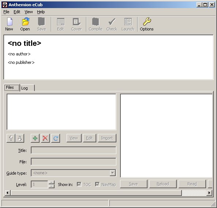This screenshot has height=208, width=217.
Task: Switch to the Log tab
Action: tap(27, 88)
